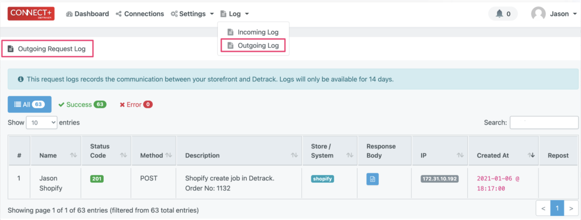Click description Order No: 1132
This screenshot has width=581, height=220.
point(208,188)
